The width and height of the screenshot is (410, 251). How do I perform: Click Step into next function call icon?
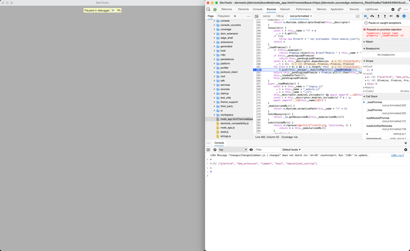click(378, 16)
